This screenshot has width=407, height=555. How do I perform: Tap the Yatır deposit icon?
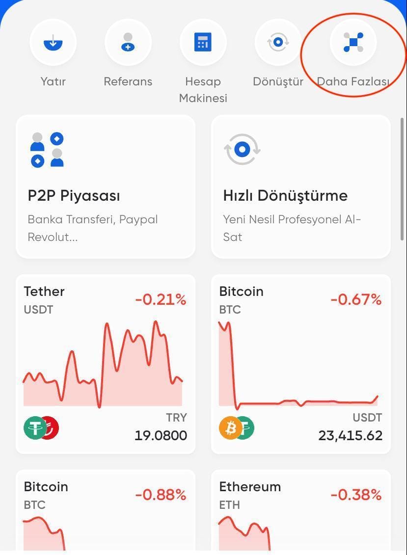[x=53, y=43]
